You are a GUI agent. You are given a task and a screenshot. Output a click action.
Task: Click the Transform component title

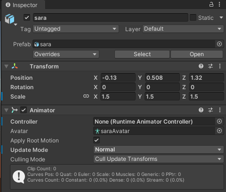point(44,67)
